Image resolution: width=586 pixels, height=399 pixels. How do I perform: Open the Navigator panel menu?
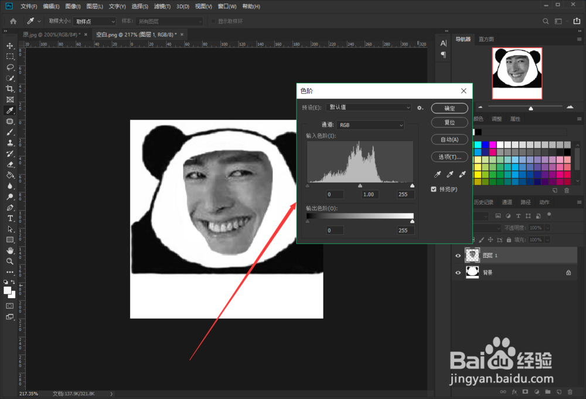coord(579,39)
